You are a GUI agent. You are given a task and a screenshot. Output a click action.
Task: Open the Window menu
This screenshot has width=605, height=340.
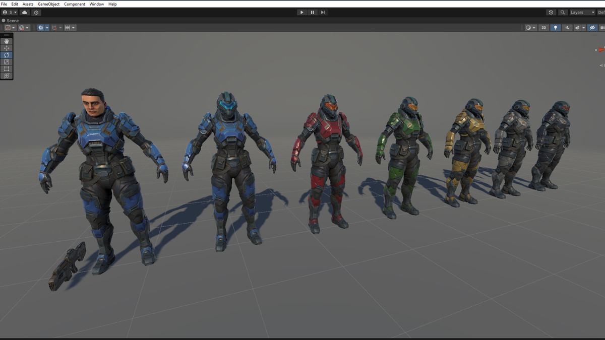pyautogui.click(x=97, y=4)
